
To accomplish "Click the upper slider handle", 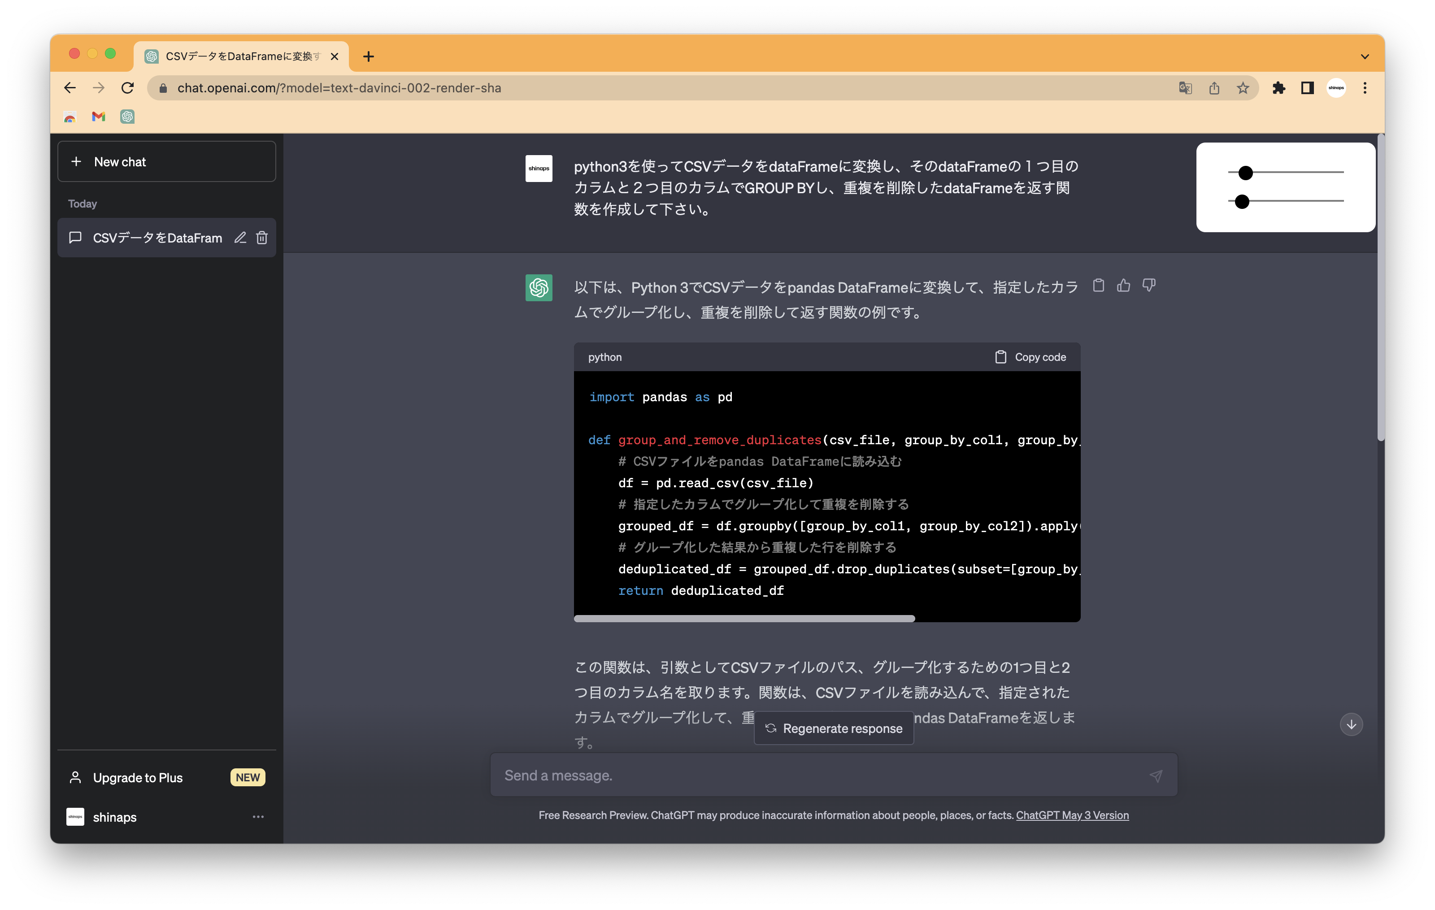I will pyautogui.click(x=1245, y=173).
